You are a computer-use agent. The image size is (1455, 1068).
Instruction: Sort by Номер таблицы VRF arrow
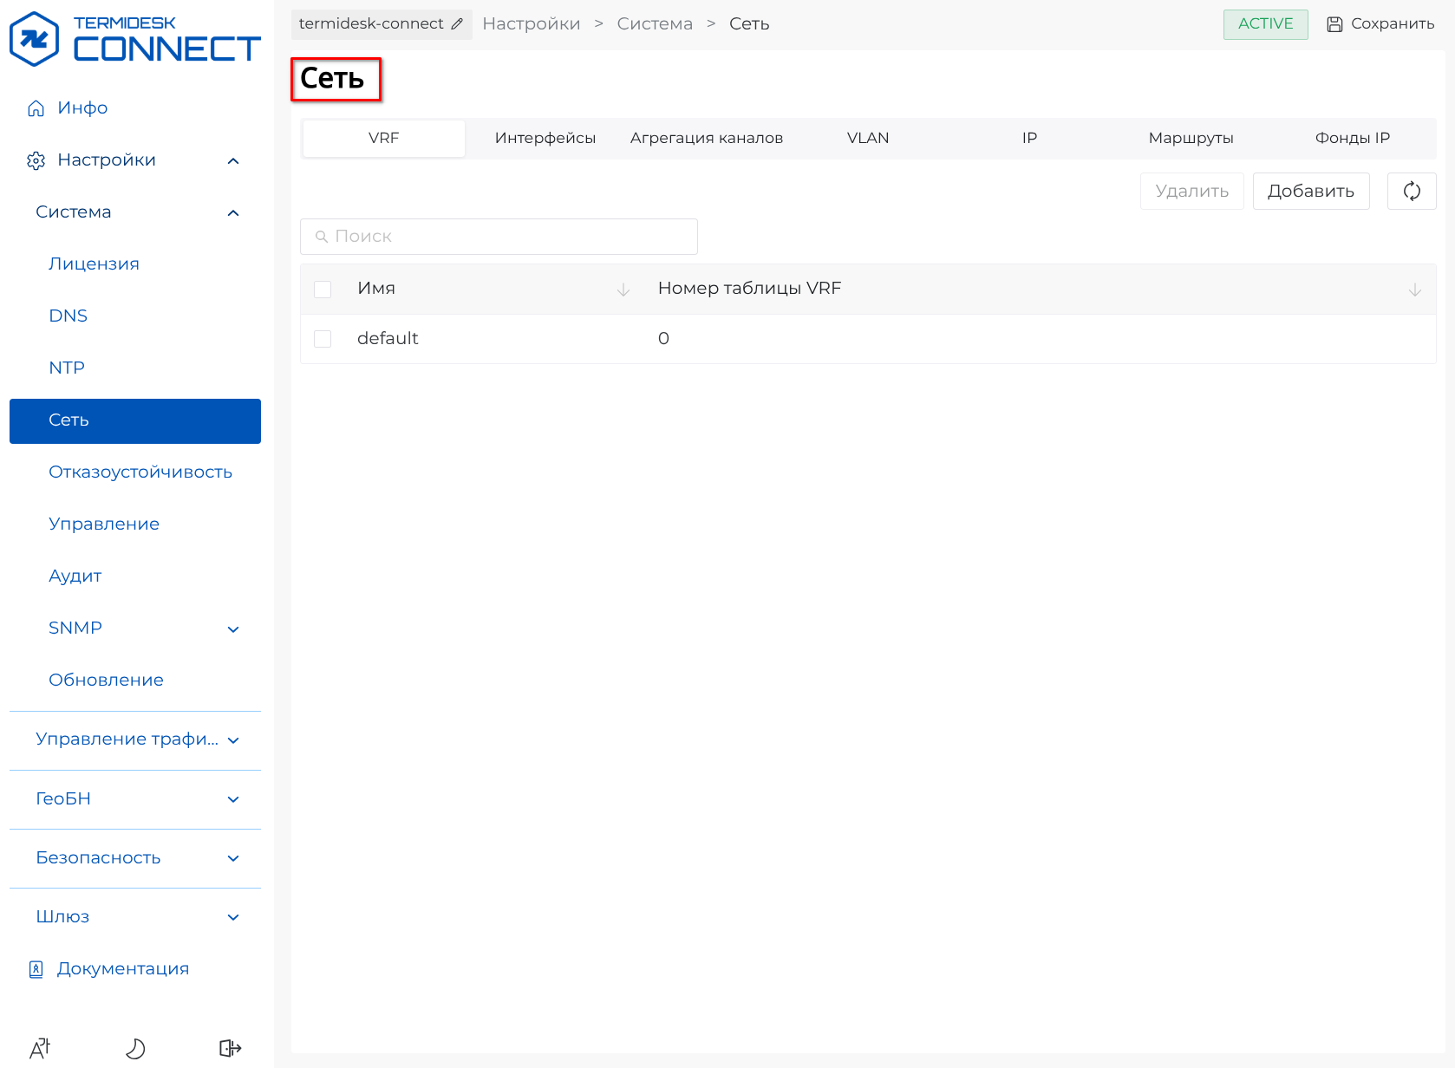click(x=1414, y=290)
